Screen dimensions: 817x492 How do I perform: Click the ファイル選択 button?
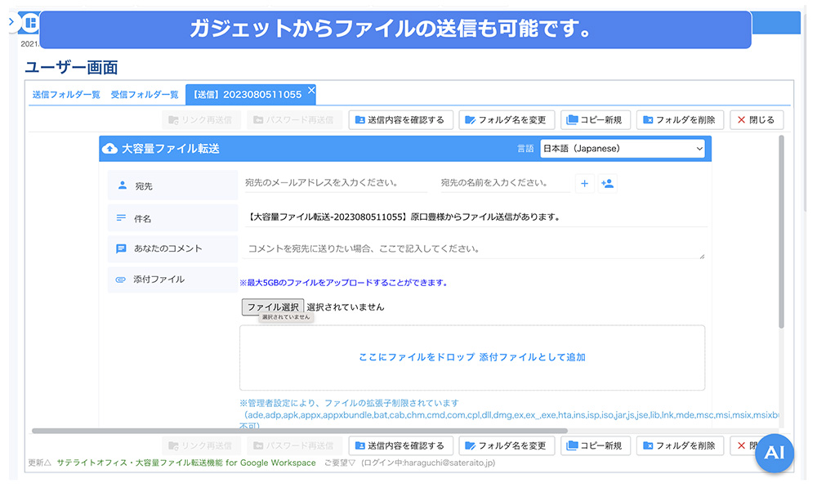point(273,307)
